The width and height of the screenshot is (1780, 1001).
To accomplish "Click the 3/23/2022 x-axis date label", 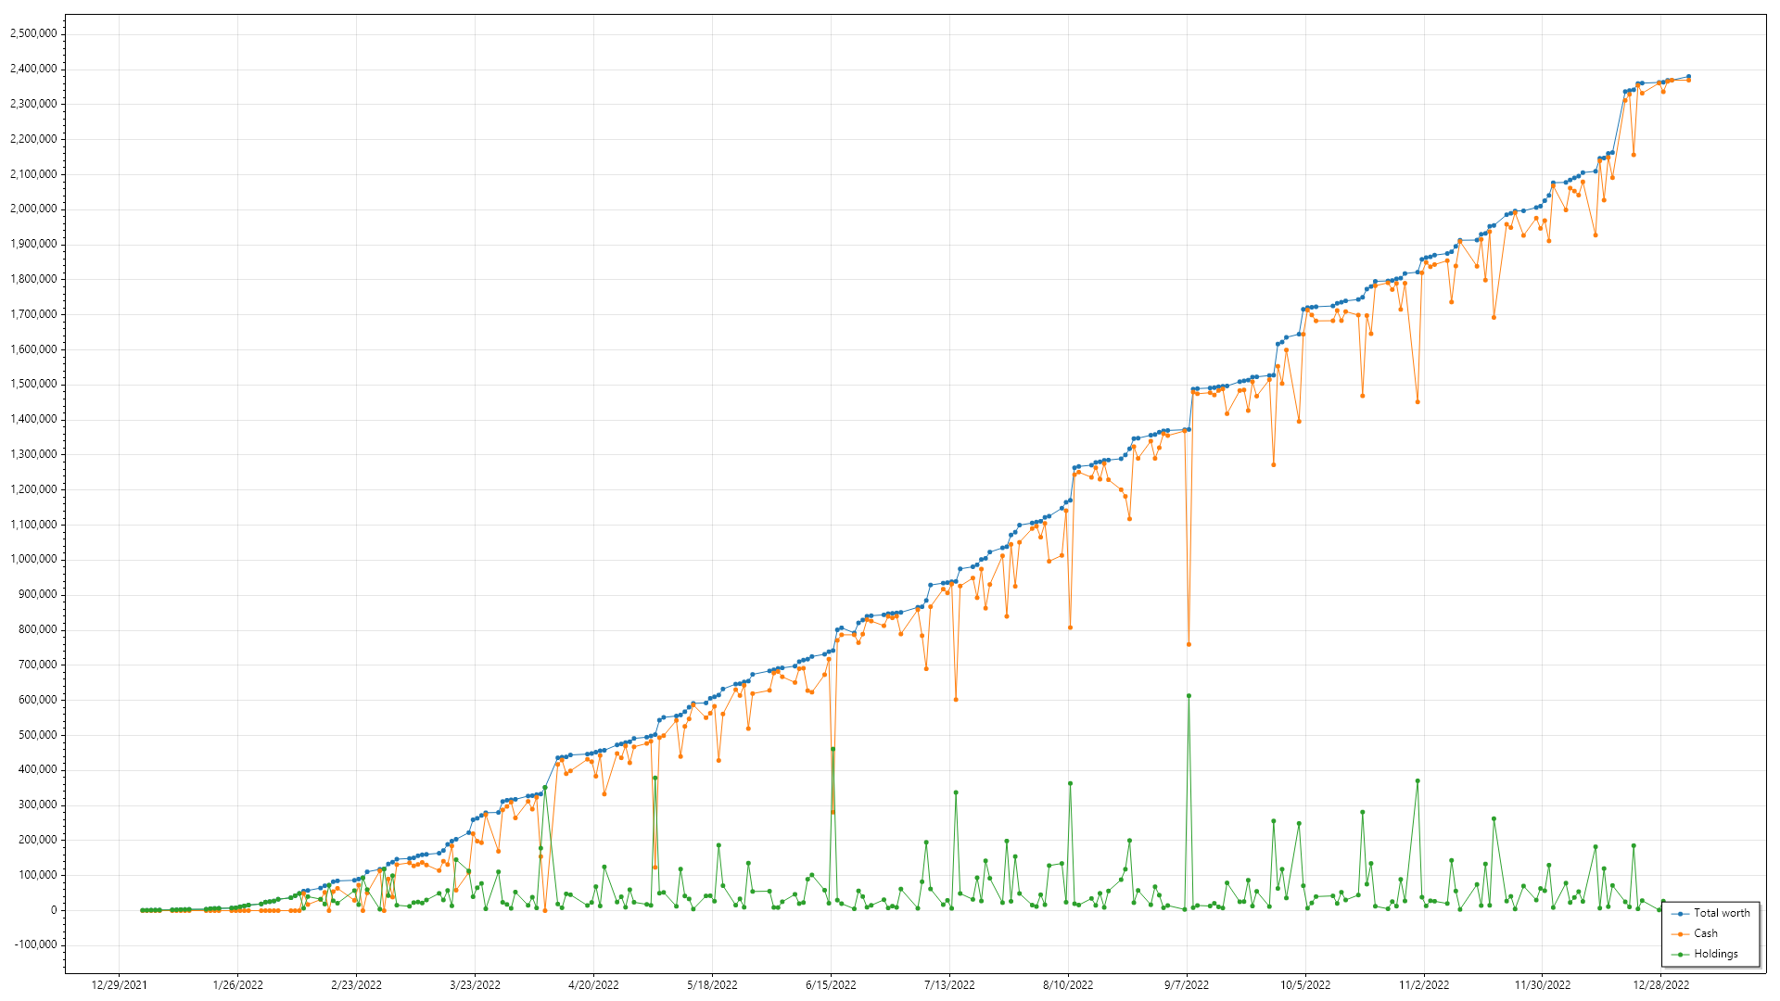I will pos(475,985).
